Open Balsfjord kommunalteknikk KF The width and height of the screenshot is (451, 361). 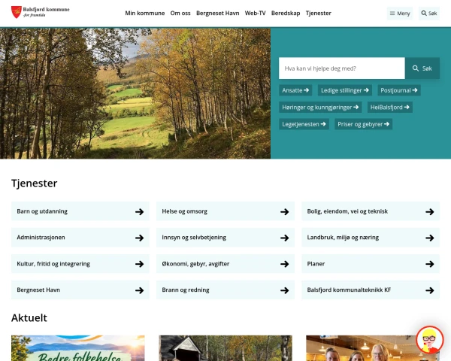371,290
